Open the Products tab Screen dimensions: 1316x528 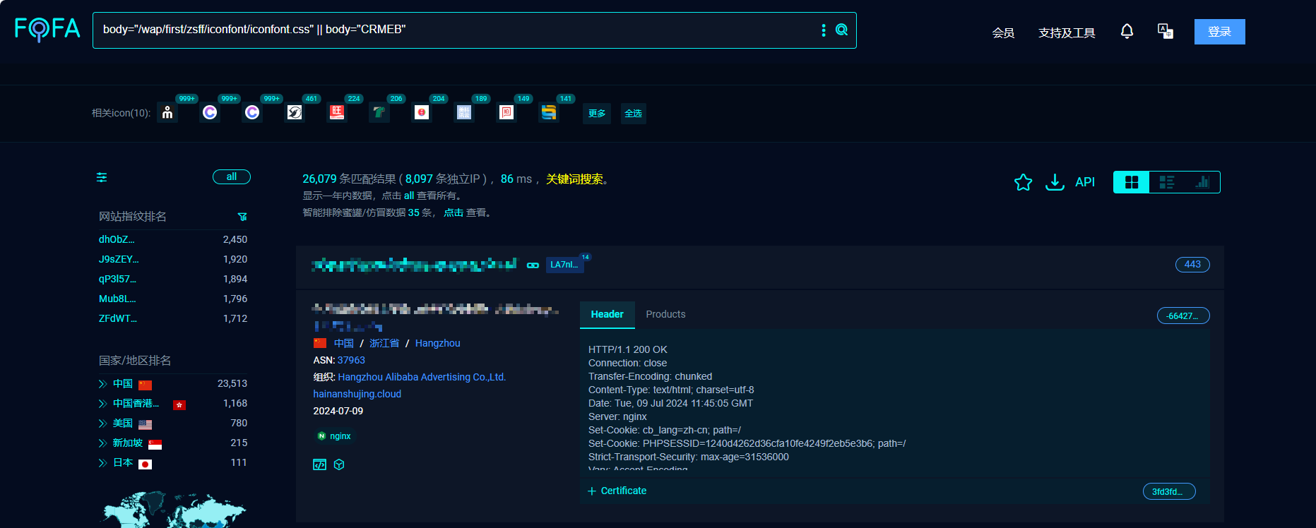[x=665, y=315]
